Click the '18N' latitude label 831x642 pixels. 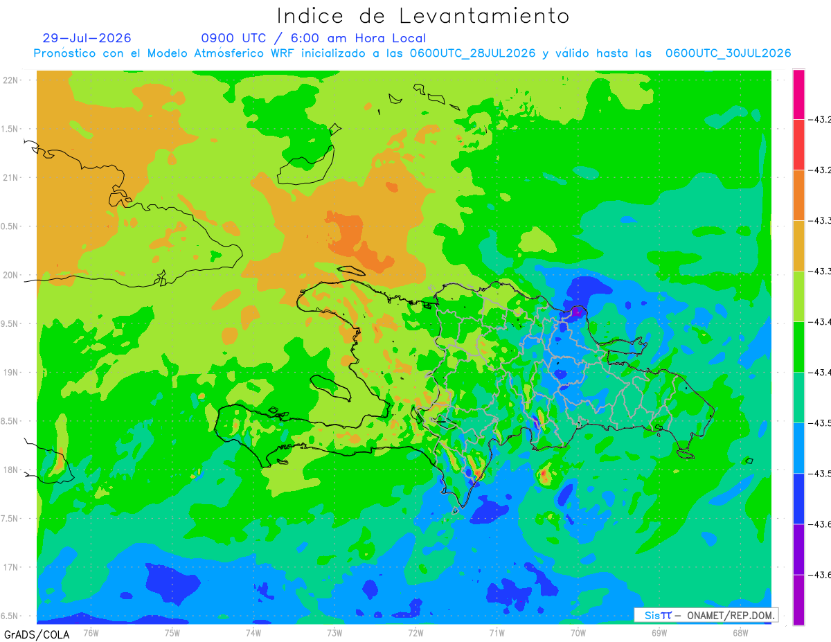coord(12,470)
